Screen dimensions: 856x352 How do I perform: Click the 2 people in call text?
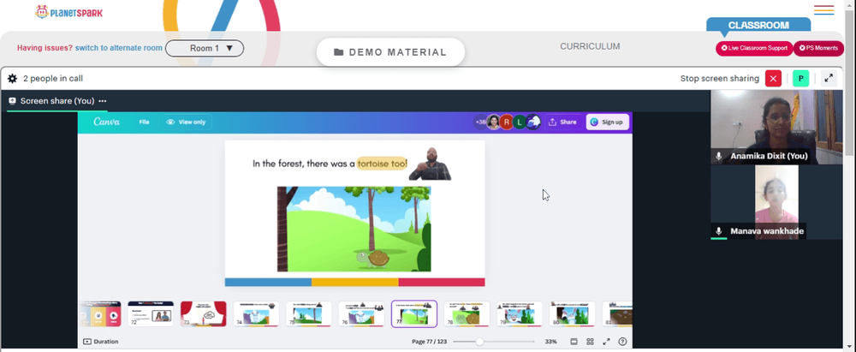[x=53, y=79]
